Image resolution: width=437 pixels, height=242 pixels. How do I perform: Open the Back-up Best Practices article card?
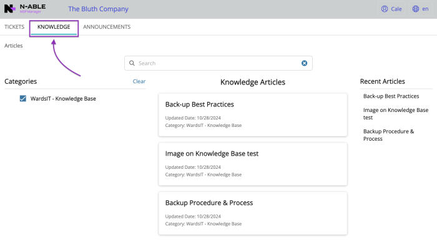[253, 114]
